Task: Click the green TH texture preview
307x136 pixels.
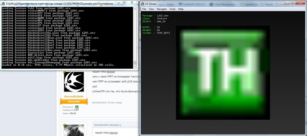Action: [223, 73]
